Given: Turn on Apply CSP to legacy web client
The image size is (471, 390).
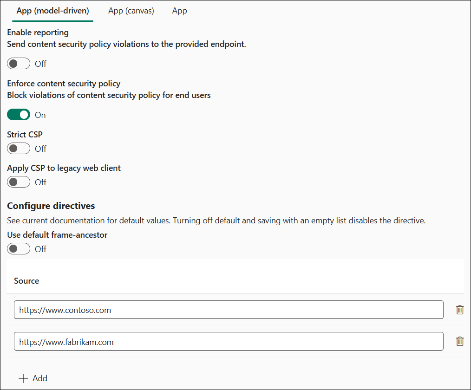Looking at the screenshot, I should click(19, 182).
